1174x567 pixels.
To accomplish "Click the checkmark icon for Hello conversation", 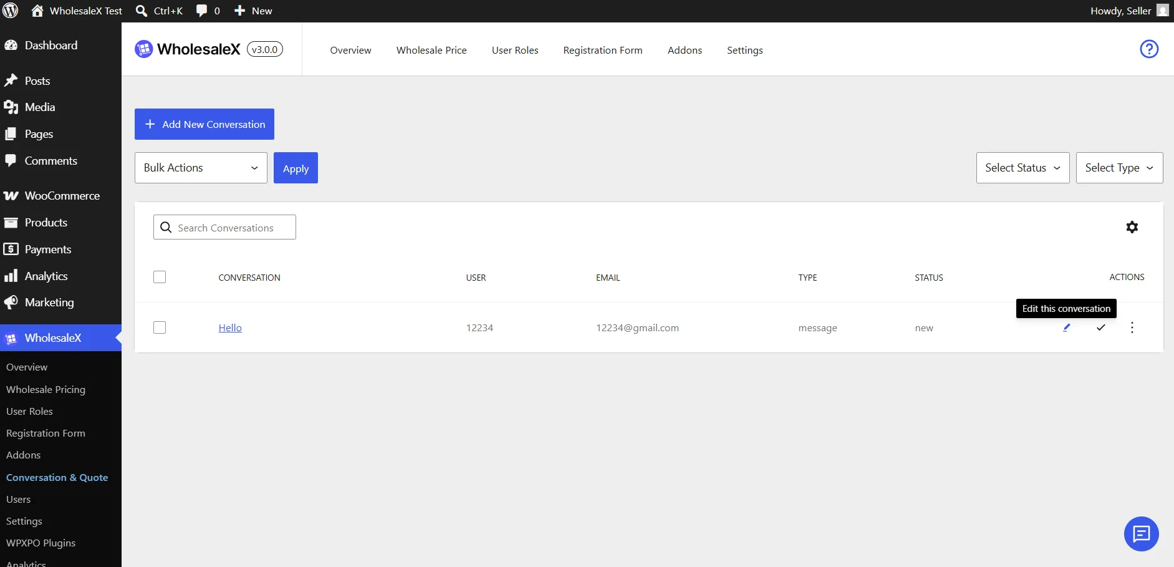I will (1101, 327).
